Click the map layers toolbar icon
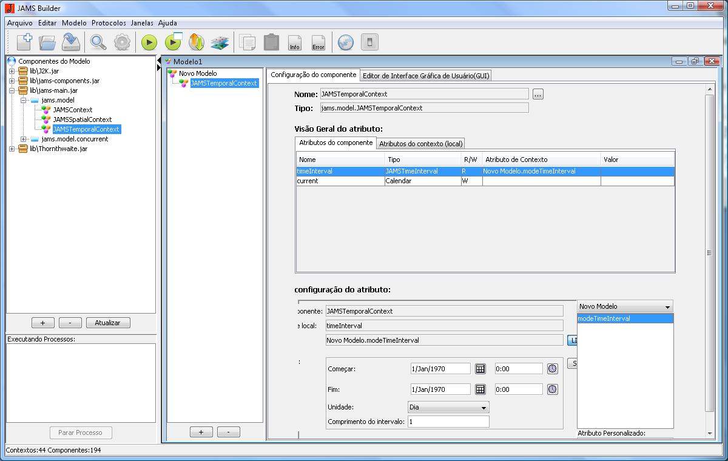The image size is (728, 461). [x=219, y=42]
